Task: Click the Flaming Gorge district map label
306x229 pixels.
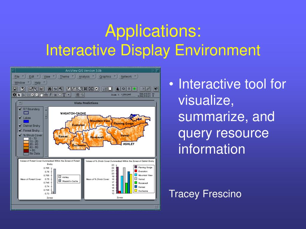Action: pyautogui.click(x=123, y=123)
